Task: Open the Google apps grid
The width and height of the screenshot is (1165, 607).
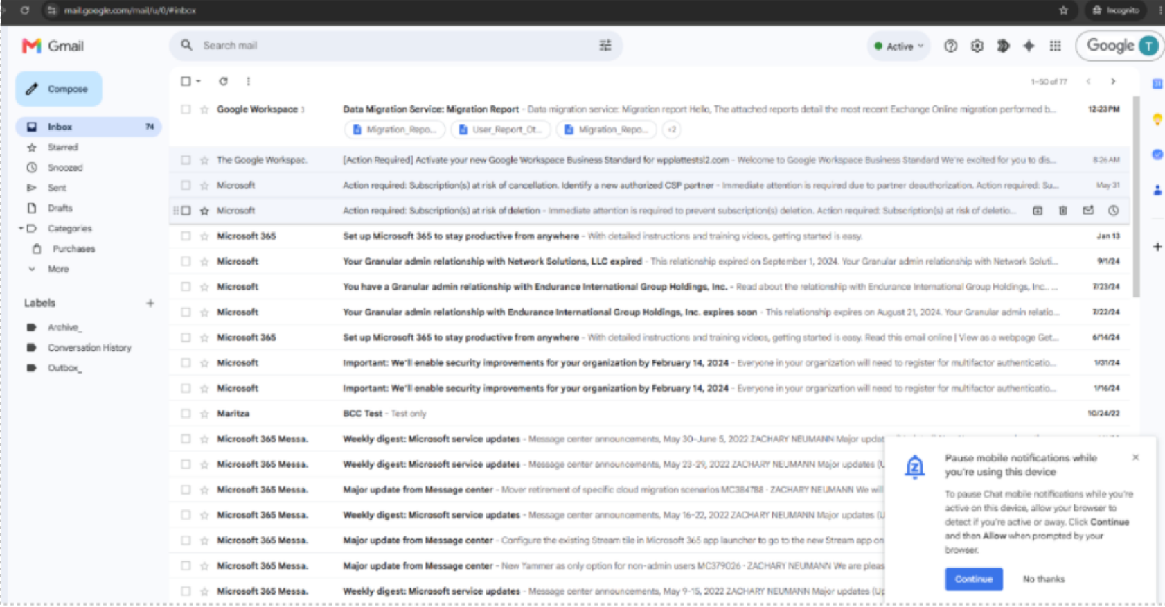Action: (1055, 46)
